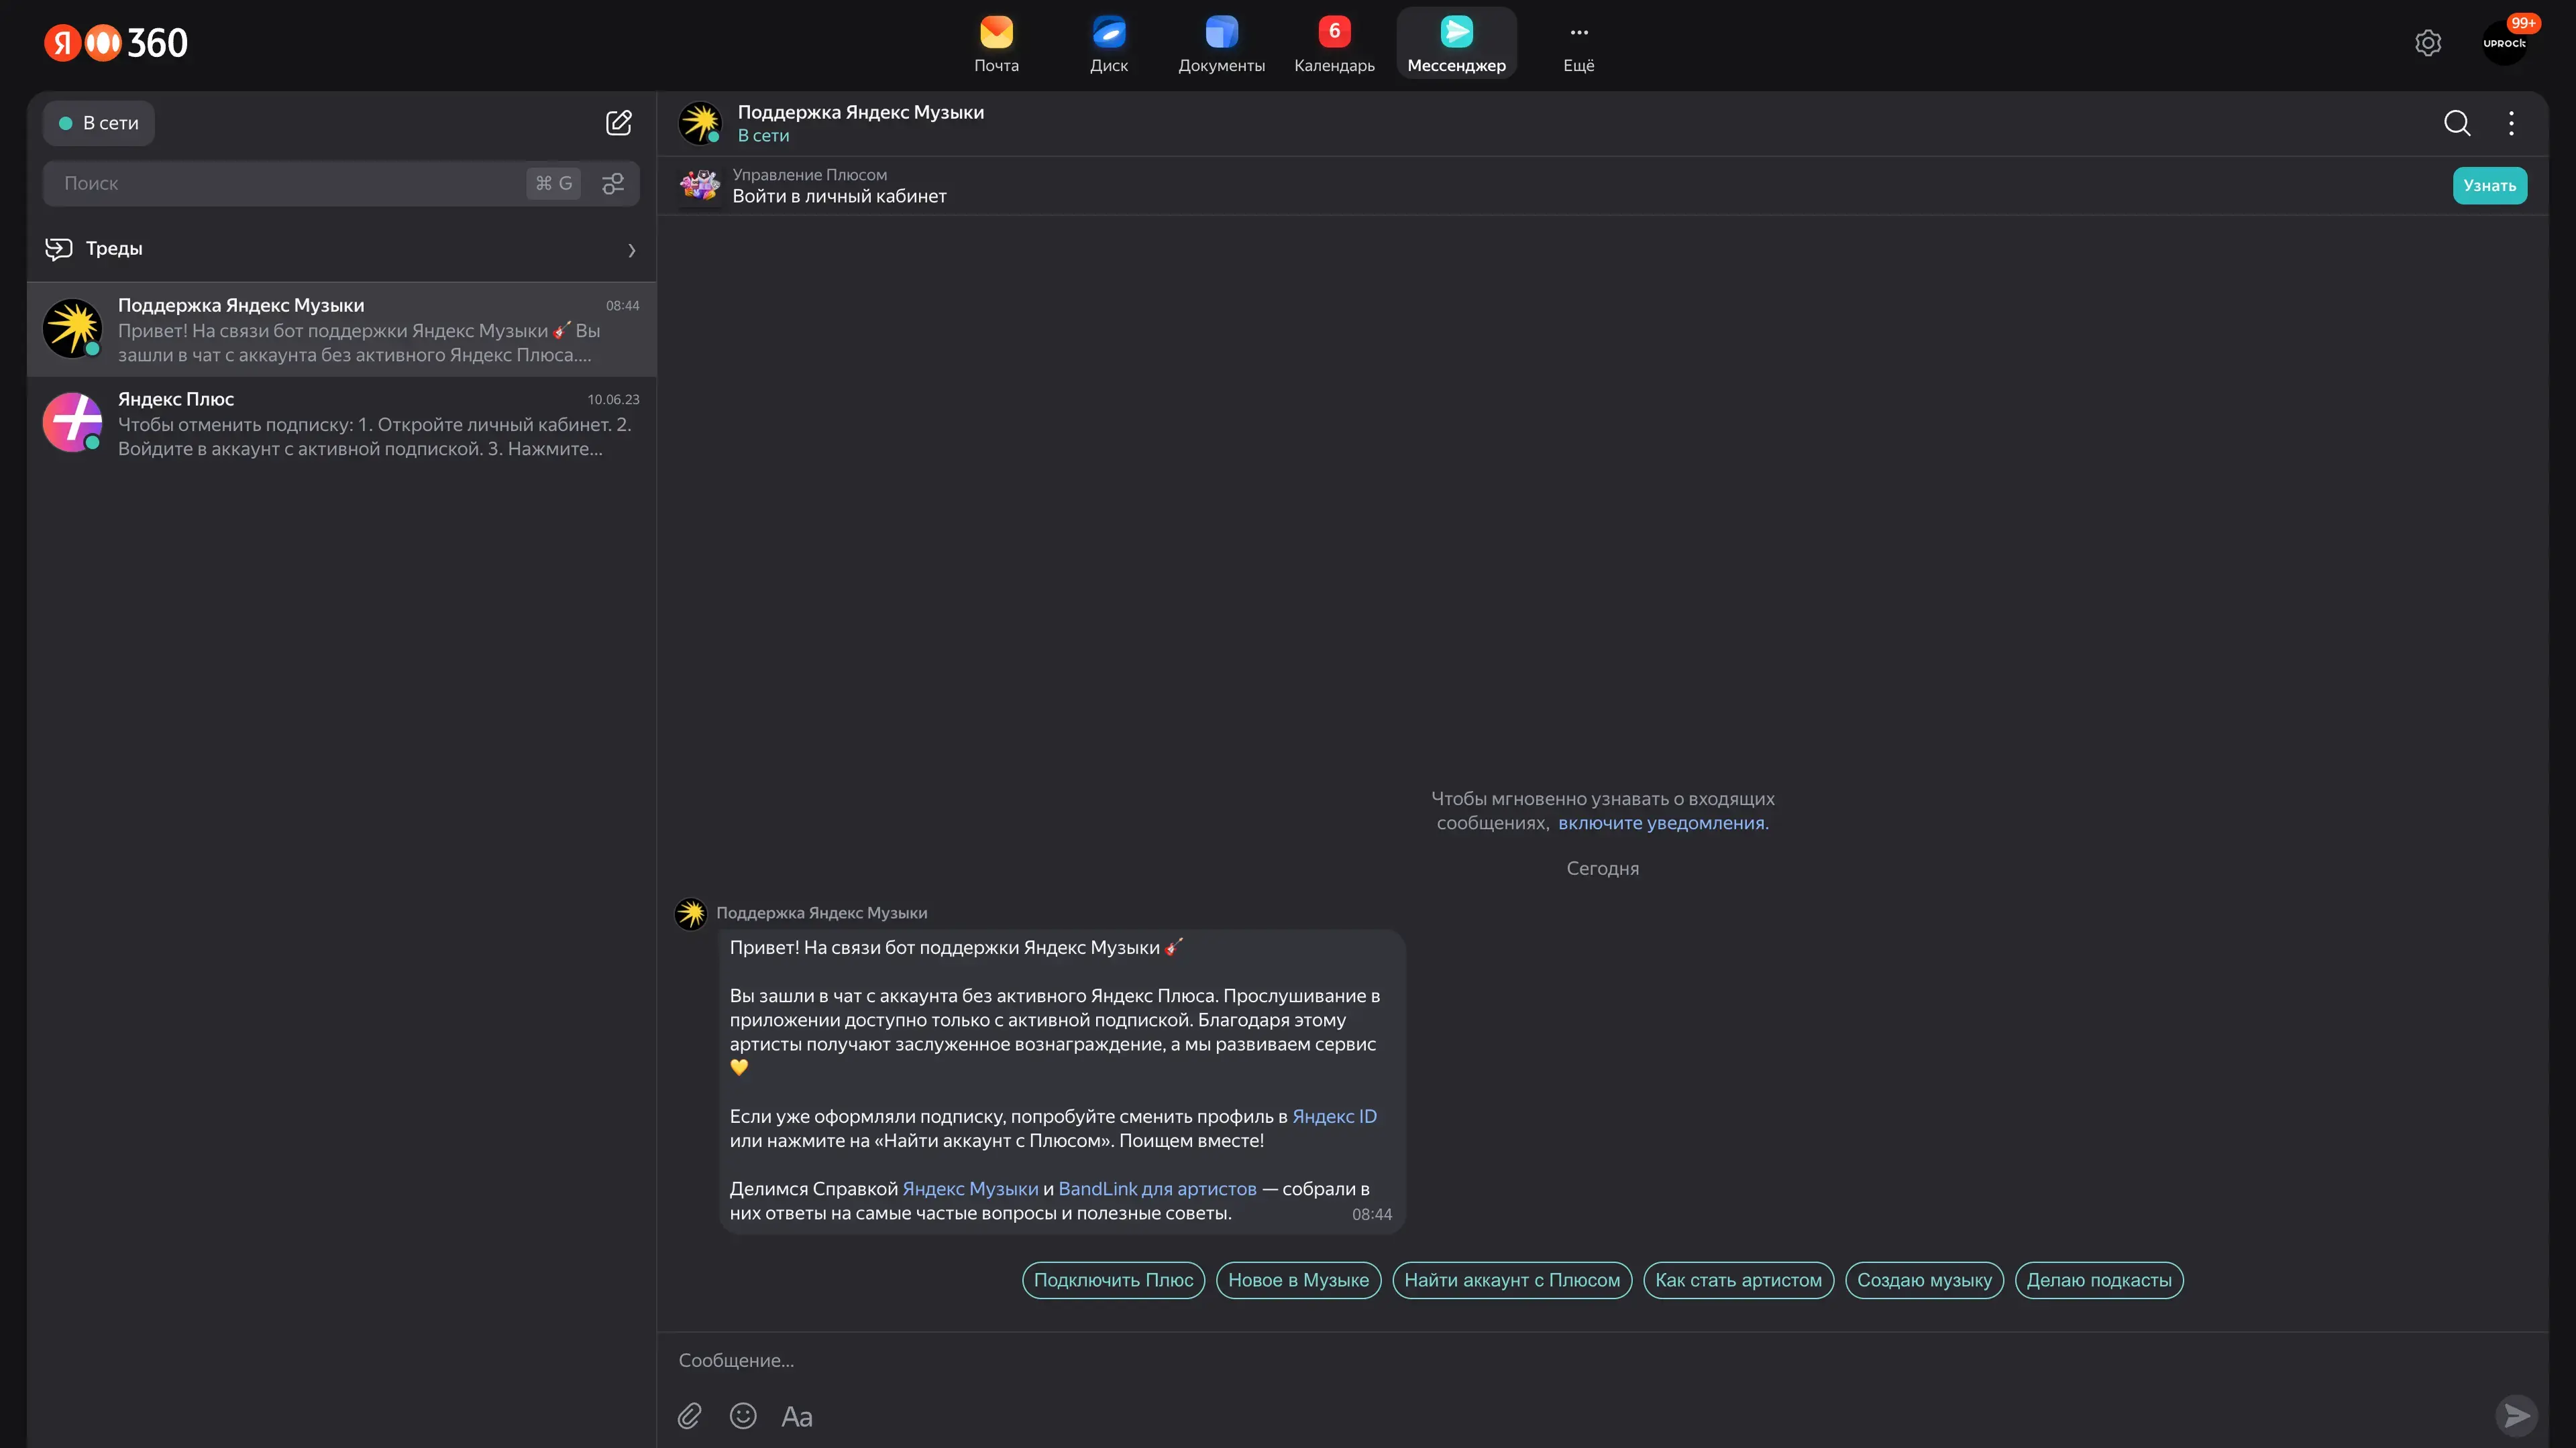Click the chat search magnifier icon
This screenshot has height=1448, width=2576.
(2456, 123)
